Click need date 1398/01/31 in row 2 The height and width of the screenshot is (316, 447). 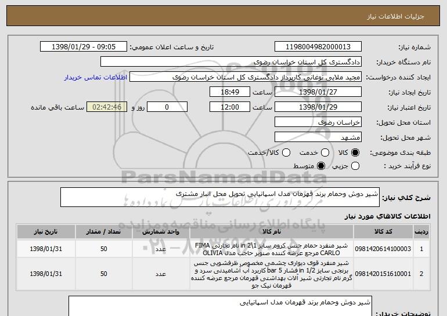[46, 274]
